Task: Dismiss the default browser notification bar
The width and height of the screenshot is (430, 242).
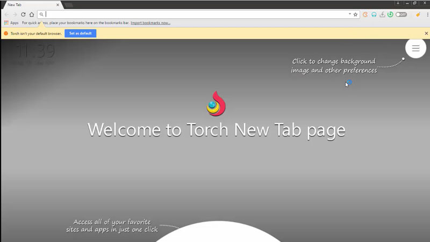Action: (x=426, y=33)
